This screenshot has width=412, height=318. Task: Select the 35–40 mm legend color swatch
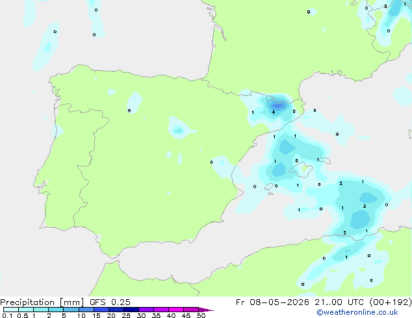pyautogui.click(x=161, y=310)
